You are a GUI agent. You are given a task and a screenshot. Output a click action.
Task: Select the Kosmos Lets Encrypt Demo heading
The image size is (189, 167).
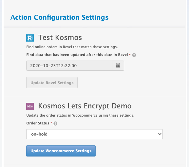[x=85, y=106]
